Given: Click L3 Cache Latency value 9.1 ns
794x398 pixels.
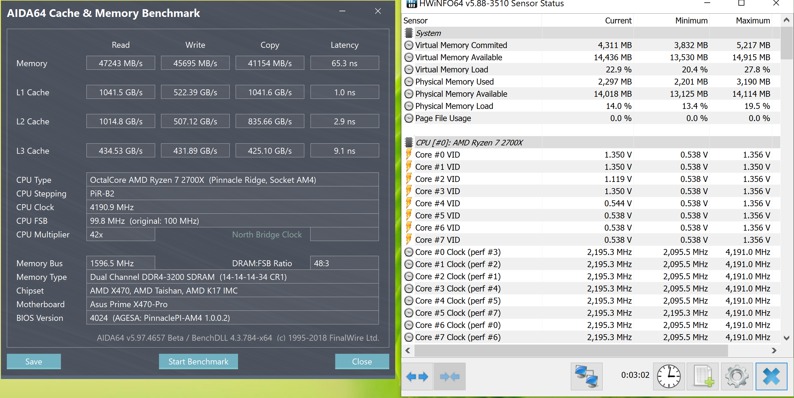Looking at the screenshot, I should click(x=345, y=151).
